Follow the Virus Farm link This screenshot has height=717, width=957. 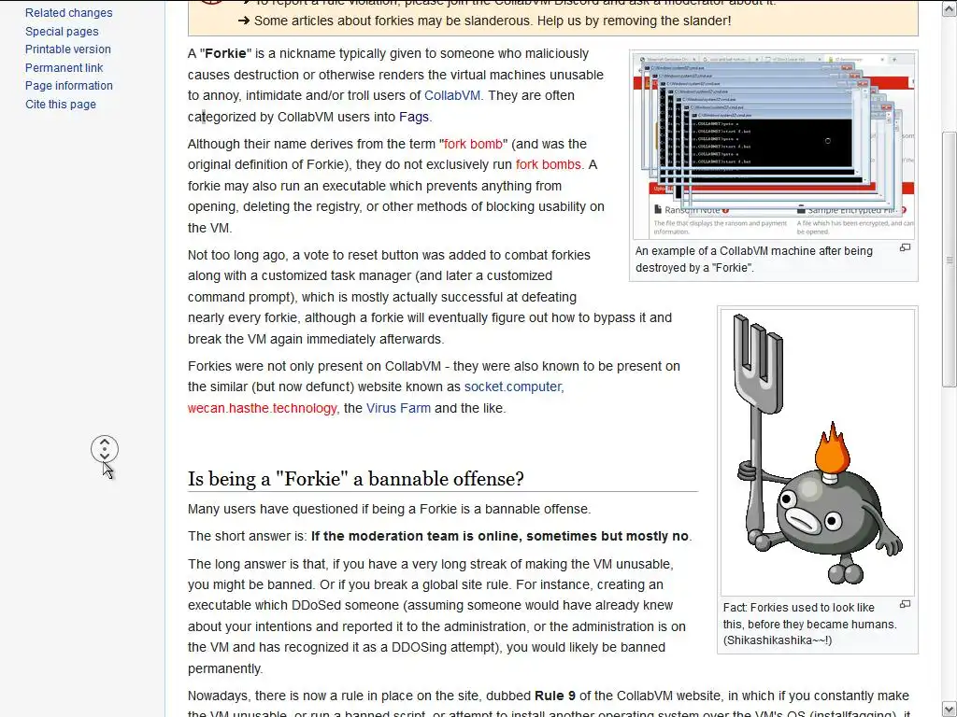pos(398,409)
